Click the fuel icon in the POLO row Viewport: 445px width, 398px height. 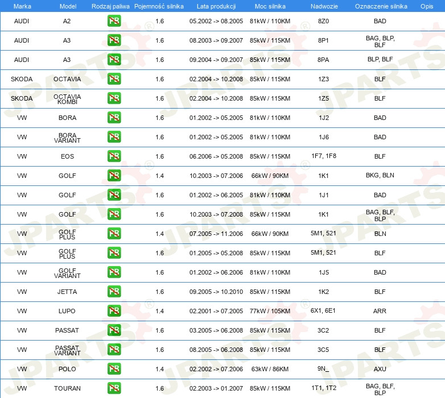click(x=114, y=369)
